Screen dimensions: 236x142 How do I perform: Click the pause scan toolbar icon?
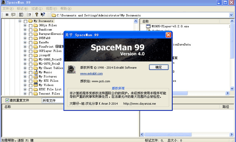tap(7, 14)
